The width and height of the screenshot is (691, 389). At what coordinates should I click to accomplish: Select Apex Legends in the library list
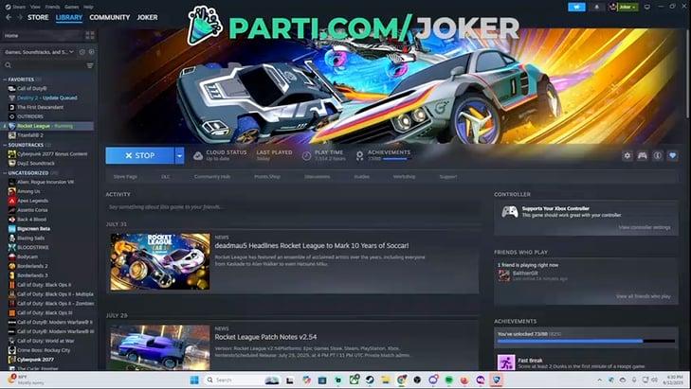coord(32,201)
